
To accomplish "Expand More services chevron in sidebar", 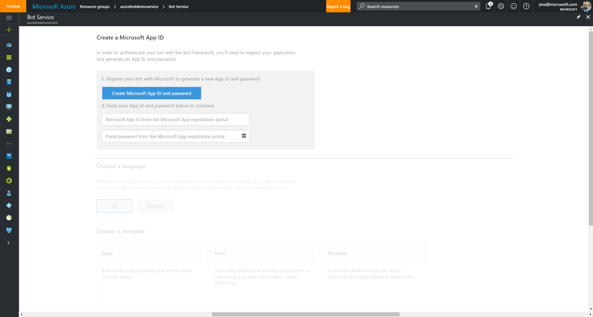I will point(9,243).
